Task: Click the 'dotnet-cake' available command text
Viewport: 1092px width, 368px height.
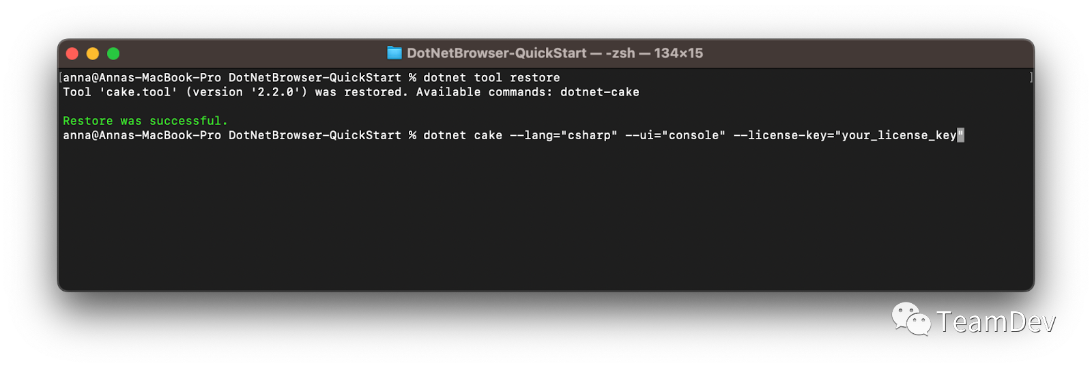Action: click(600, 92)
